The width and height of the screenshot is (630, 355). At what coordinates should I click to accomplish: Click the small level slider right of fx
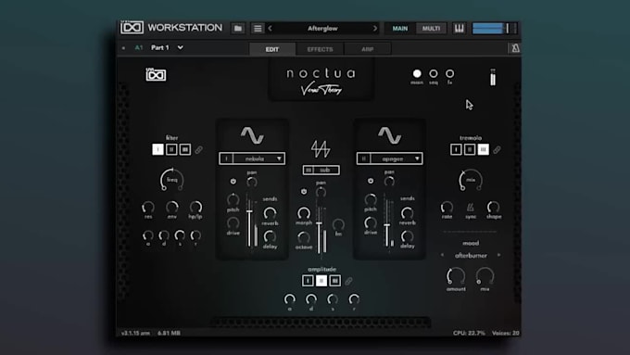pos(493,77)
